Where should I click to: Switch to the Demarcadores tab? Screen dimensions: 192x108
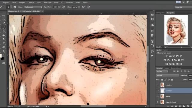coord(176,68)
